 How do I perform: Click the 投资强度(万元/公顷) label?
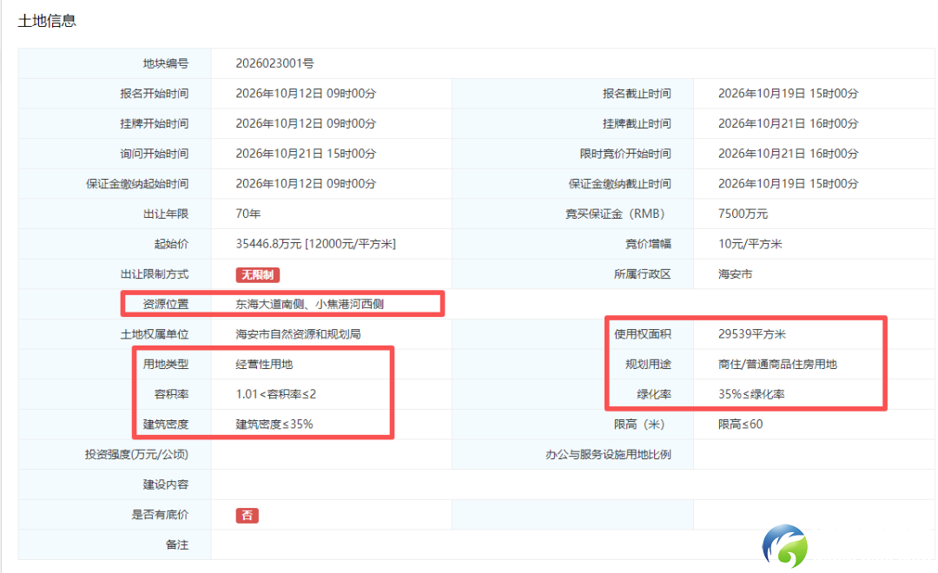pos(136,455)
